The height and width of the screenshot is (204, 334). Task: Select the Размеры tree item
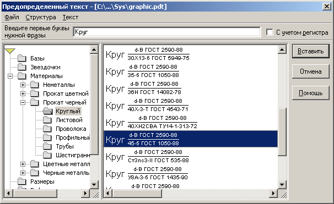coord(42,181)
